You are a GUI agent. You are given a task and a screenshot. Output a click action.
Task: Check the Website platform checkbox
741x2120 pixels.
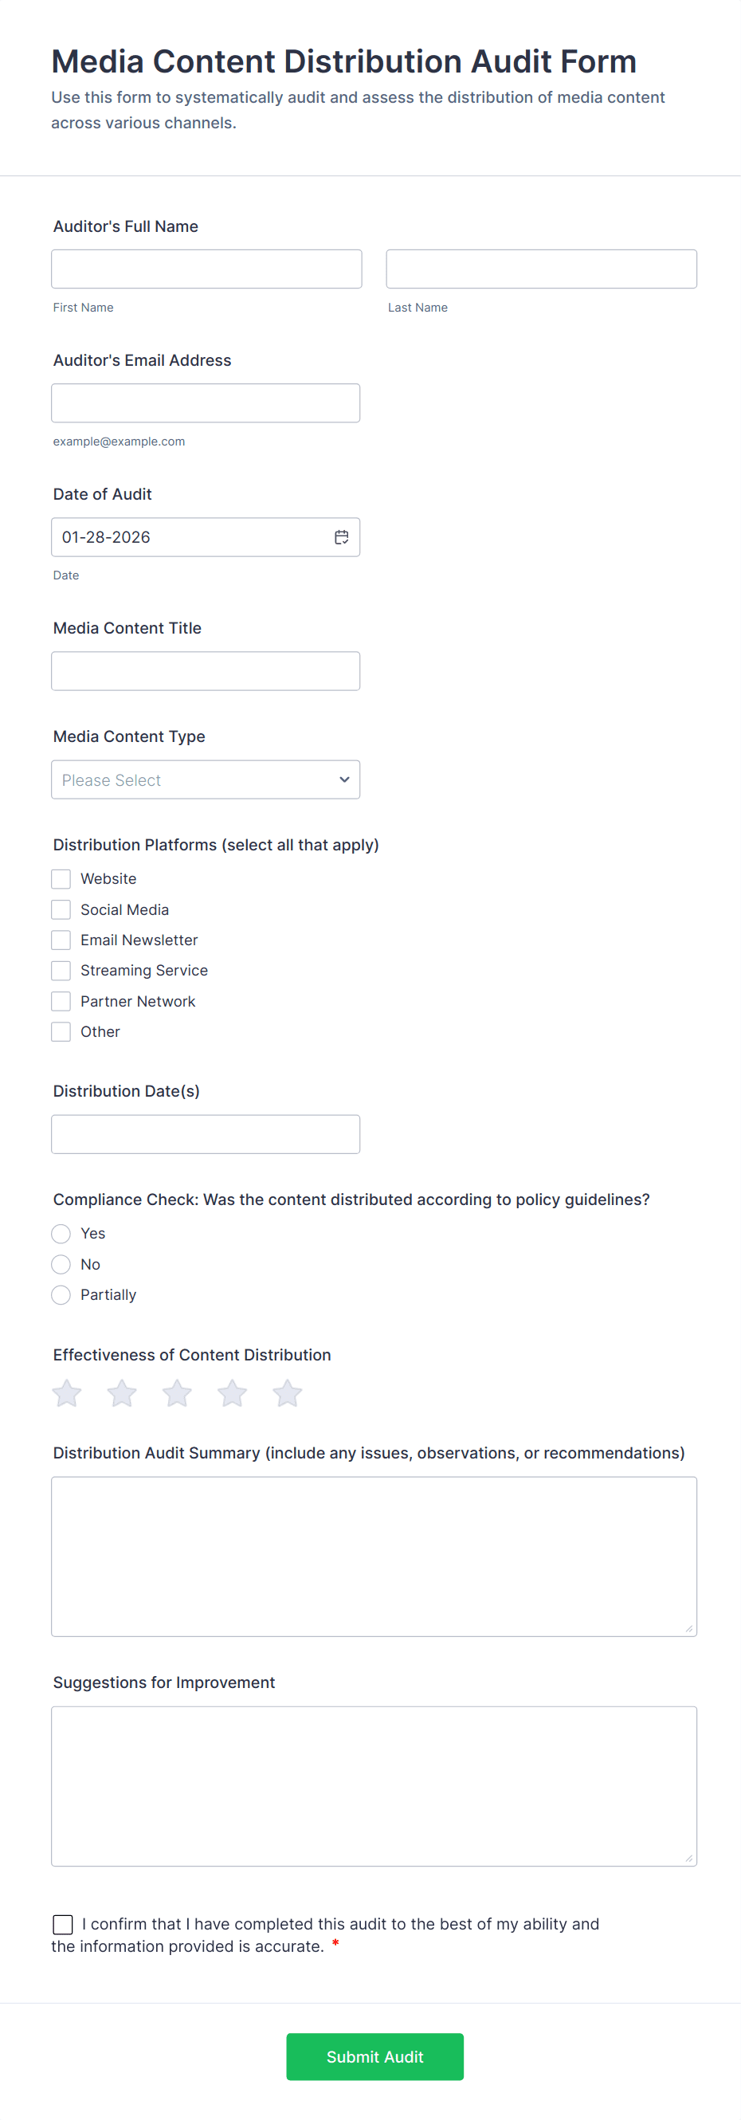pos(61,879)
